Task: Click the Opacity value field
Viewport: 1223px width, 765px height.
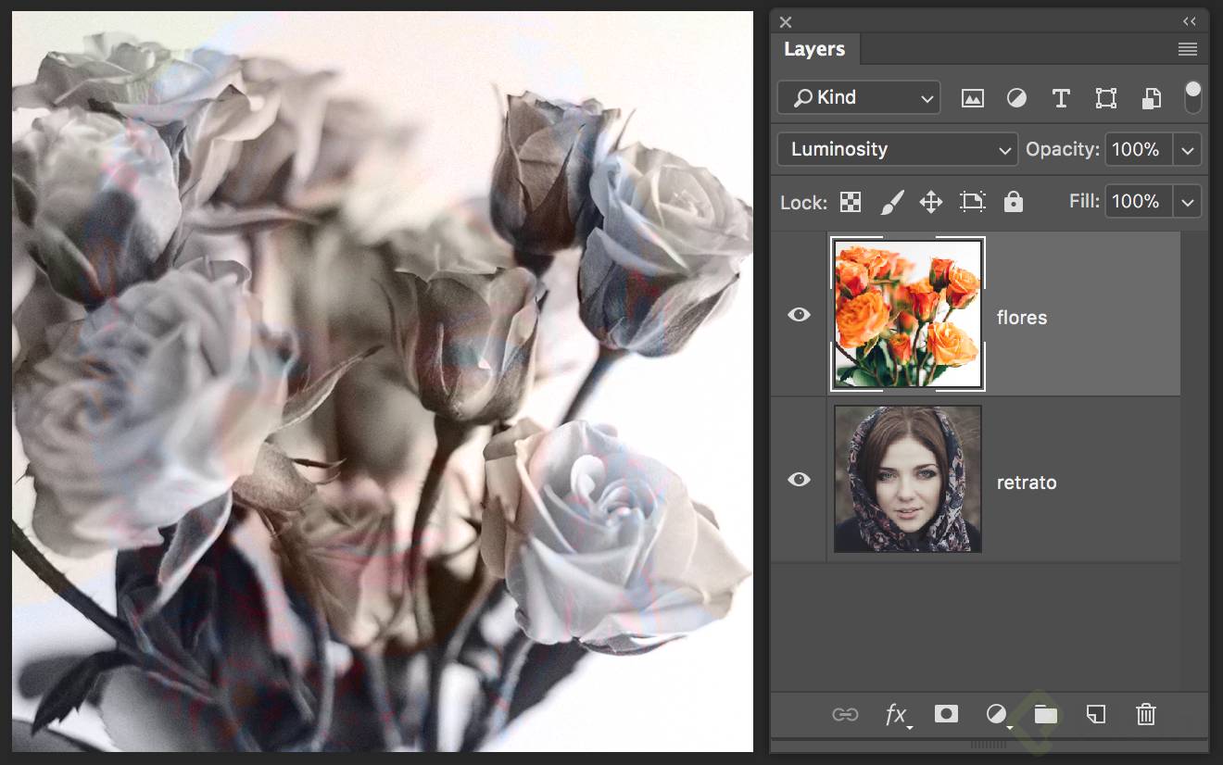Action: click(1139, 149)
